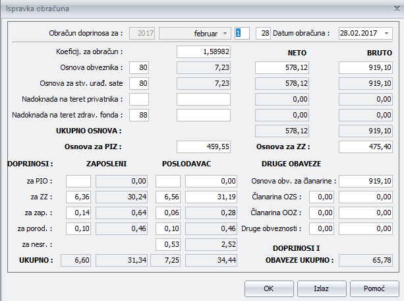This screenshot has width=404, height=301.
Task: Select the start day field showing 1
Action: pos(242,33)
